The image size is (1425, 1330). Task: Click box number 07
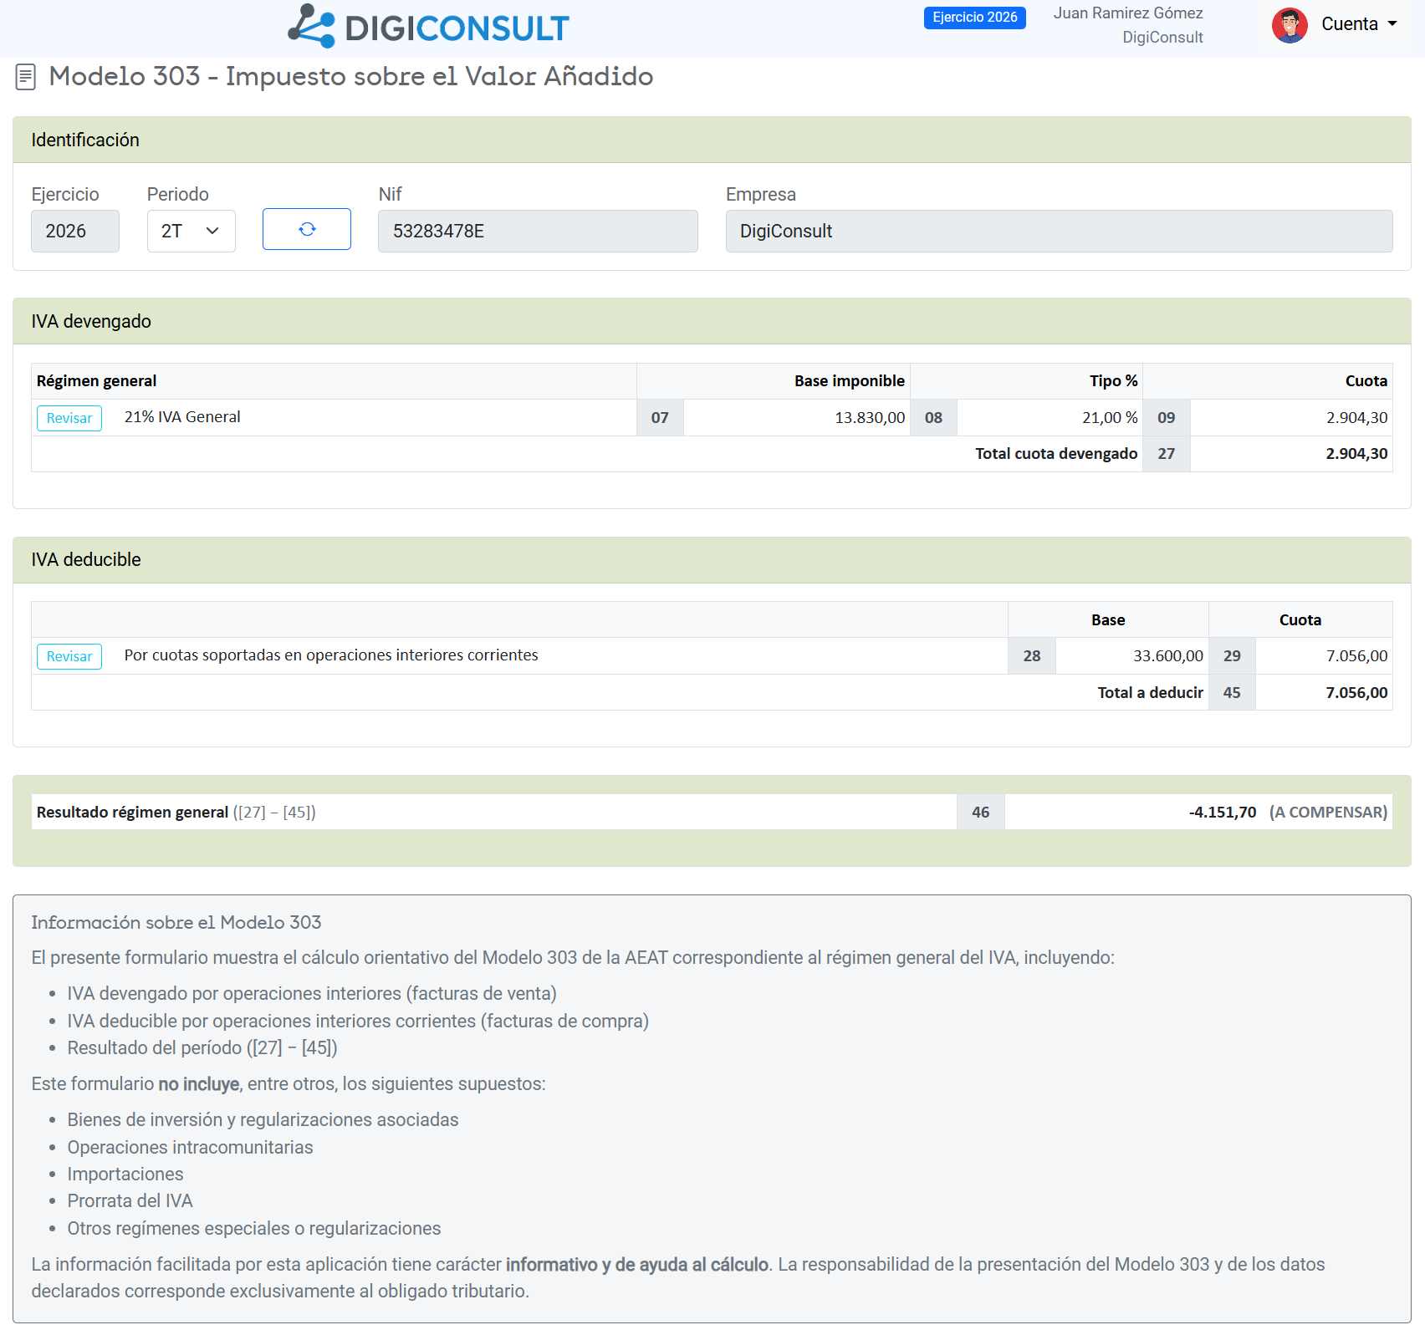click(x=660, y=418)
